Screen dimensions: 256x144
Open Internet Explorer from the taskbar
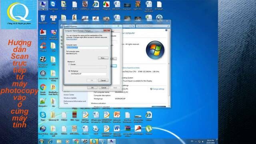point(50,141)
